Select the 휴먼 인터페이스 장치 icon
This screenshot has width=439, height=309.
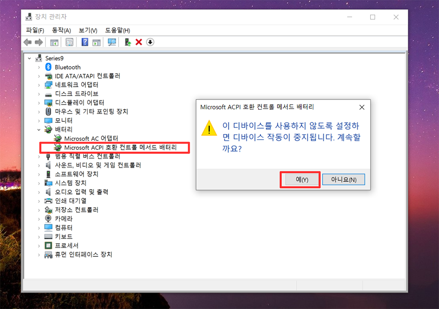[x=48, y=255]
